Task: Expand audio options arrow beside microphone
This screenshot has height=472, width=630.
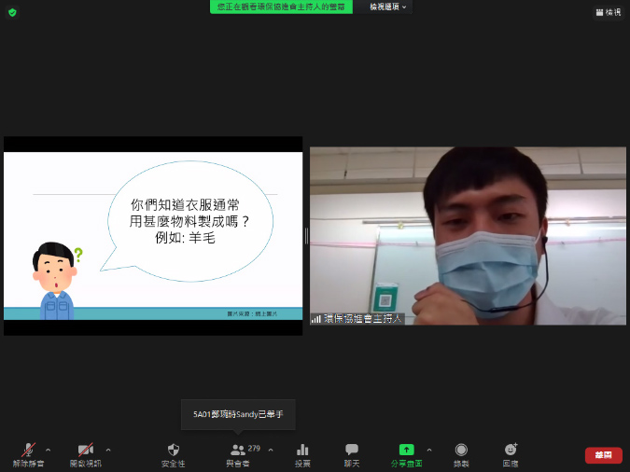Action: pyautogui.click(x=49, y=450)
